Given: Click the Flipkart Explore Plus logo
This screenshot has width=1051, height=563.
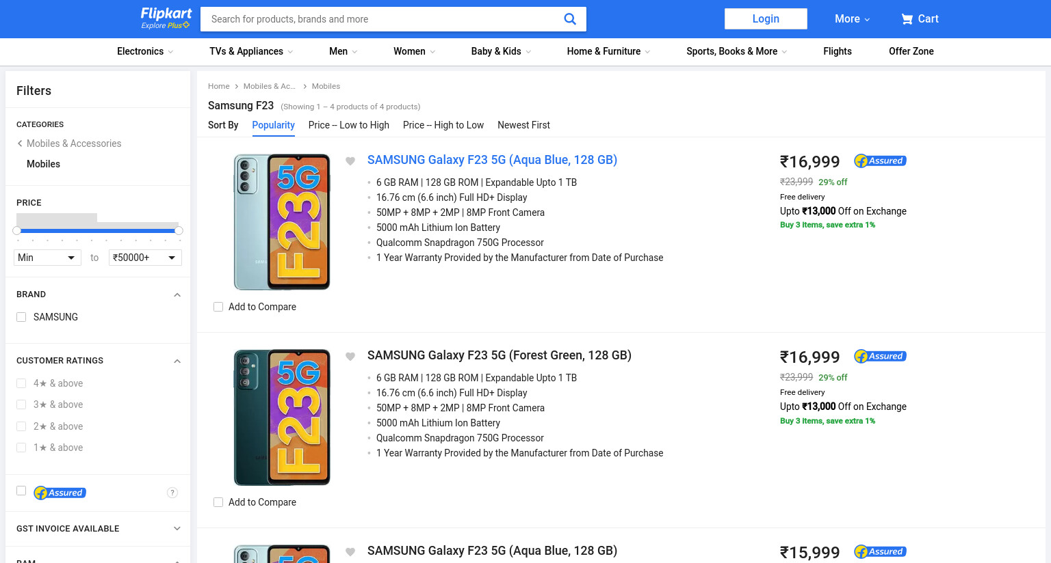Looking at the screenshot, I should point(166,18).
